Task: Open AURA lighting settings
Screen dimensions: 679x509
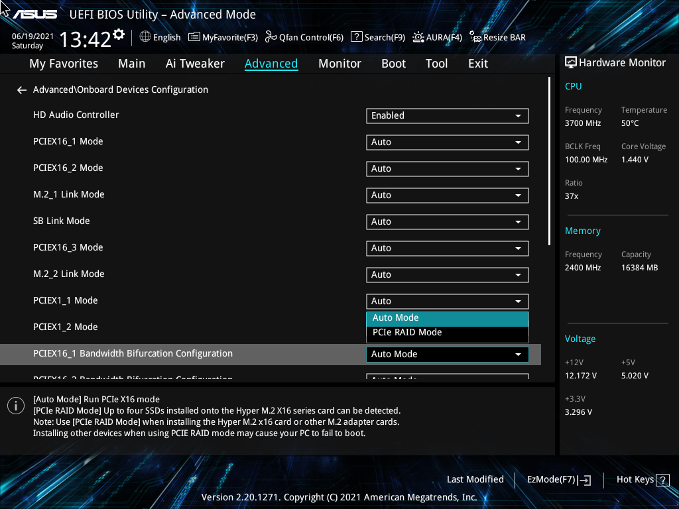Action: [437, 37]
